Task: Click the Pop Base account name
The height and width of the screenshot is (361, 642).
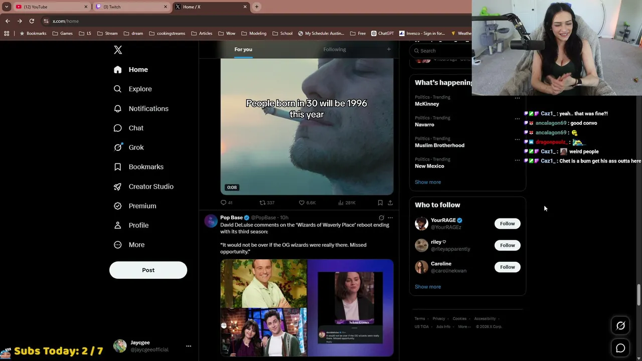Action: point(231,218)
